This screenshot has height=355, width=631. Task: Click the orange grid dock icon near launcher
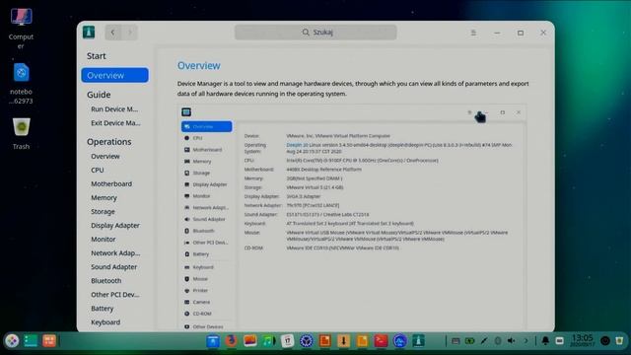49,341
